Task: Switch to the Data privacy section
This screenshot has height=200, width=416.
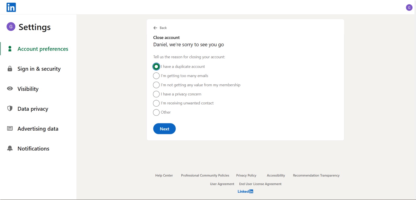Action: pos(33,109)
